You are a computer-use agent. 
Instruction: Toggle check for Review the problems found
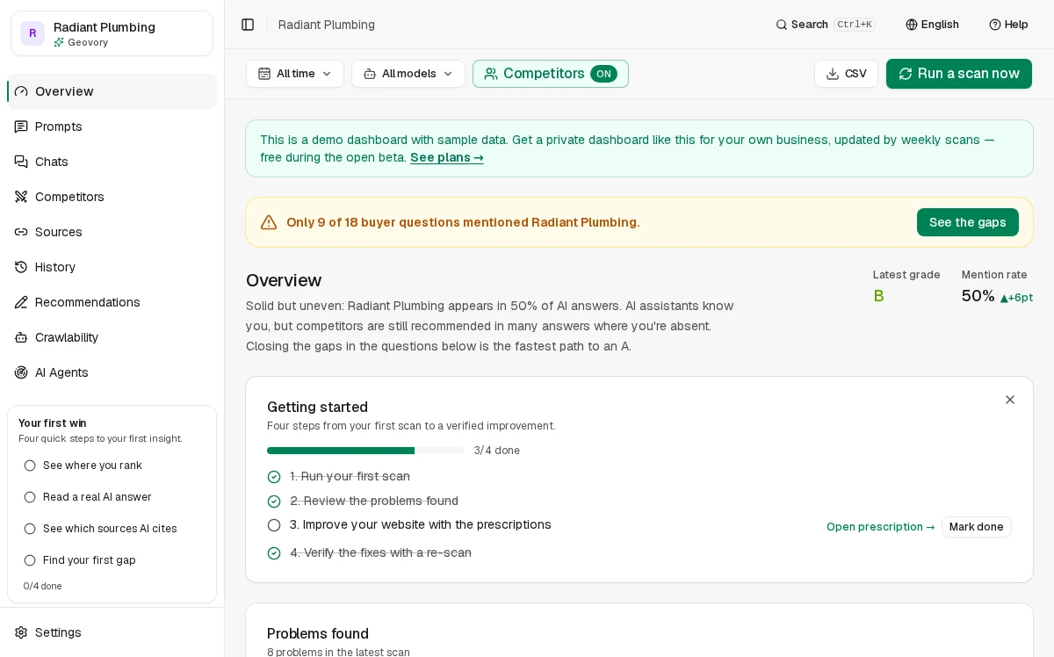[274, 502]
